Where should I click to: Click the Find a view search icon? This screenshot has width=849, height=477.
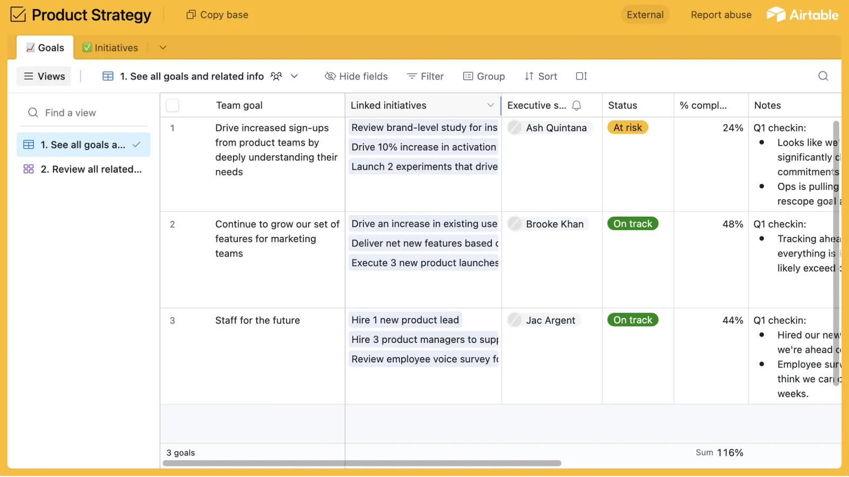(33, 113)
